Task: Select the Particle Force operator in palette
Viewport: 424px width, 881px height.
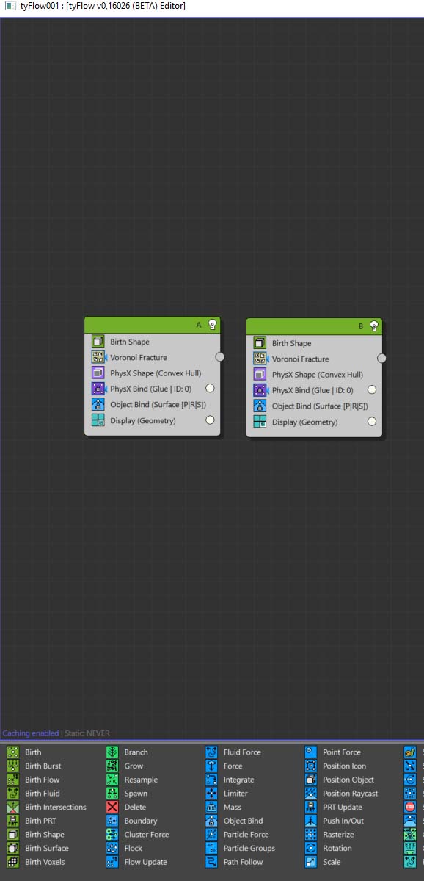Action: 237,835
